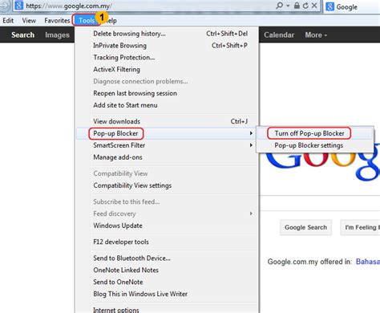Open Manage add-ons
The width and height of the screenshot is (380, 313).
click(167, 157)
